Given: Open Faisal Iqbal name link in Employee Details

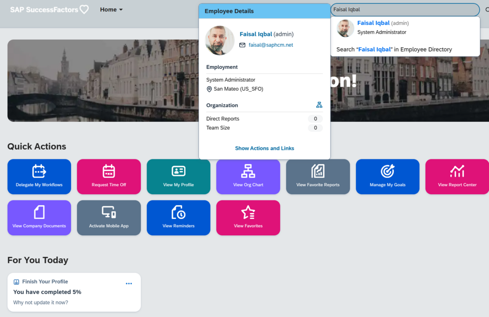Looking at the screenshot, I should point(255,34).
